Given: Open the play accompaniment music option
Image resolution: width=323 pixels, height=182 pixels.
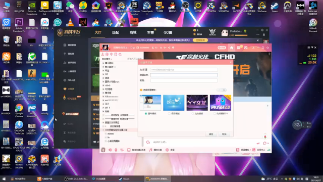Looking at the screenshot, I should click(155, 150).
